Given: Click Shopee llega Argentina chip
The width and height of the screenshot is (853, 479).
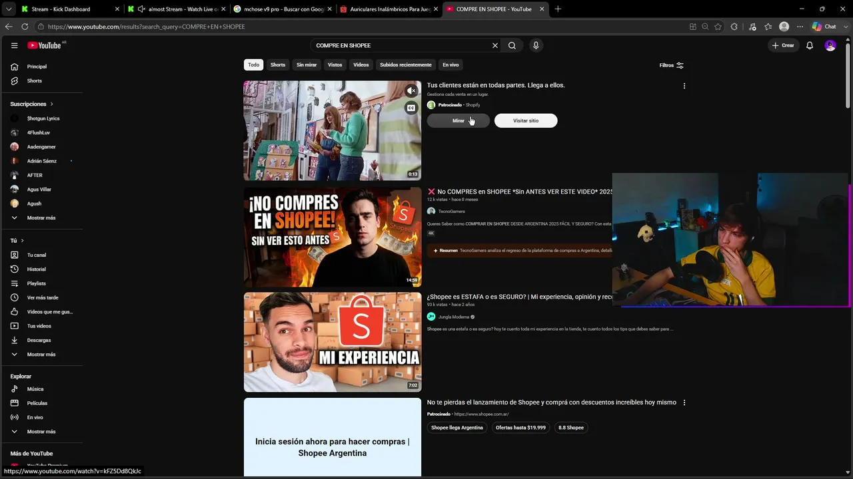Looking at the screenshot, I should click(x=457, y=428).
